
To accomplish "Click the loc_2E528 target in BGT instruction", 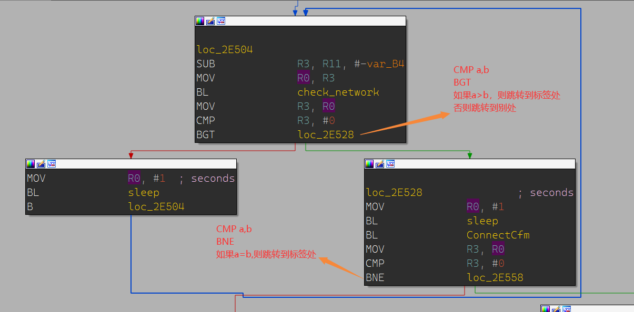I will [326, 135].
